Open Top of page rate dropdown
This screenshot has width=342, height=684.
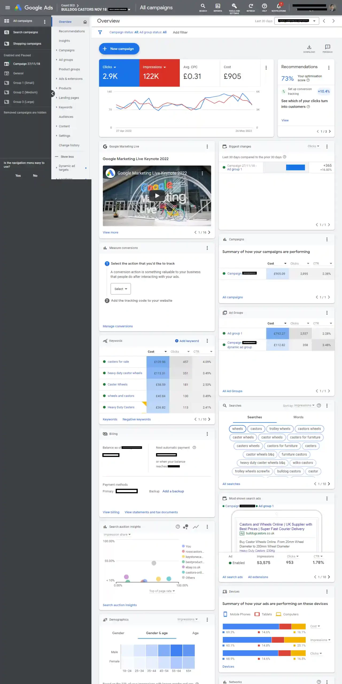[x=162, y=591]
